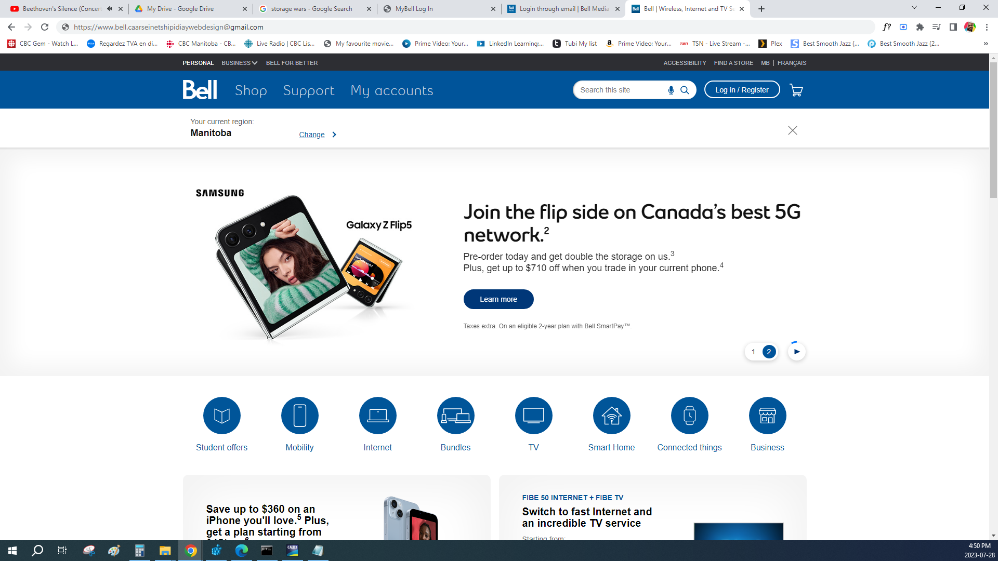This screenshot has height=561, width=998.
Task: Click the Connected things watch icon
Action: pos(689,416)
